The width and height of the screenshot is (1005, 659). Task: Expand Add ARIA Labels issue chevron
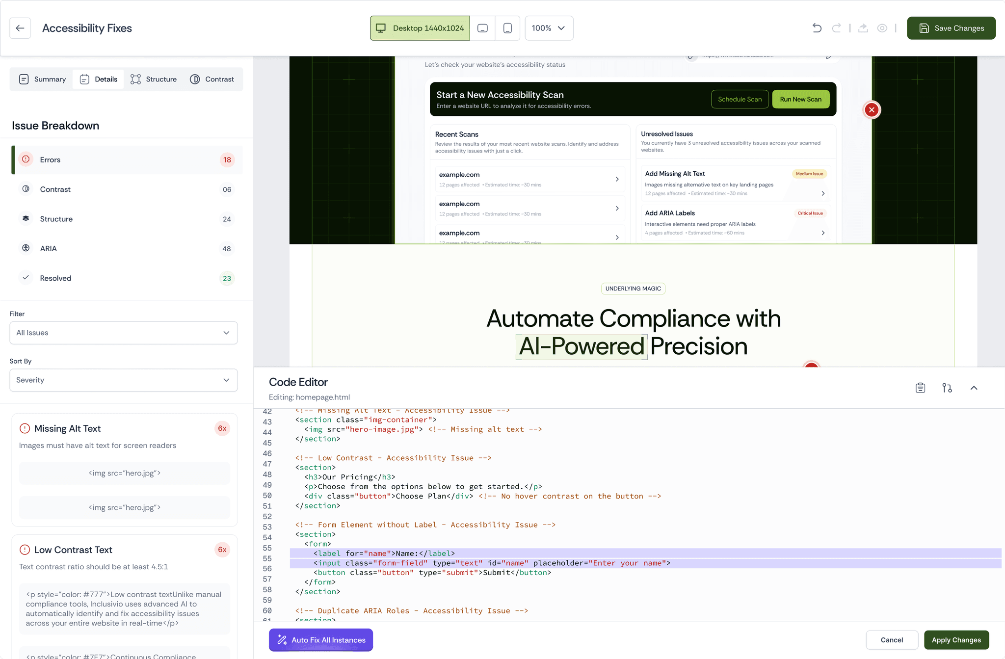(823, 233)
